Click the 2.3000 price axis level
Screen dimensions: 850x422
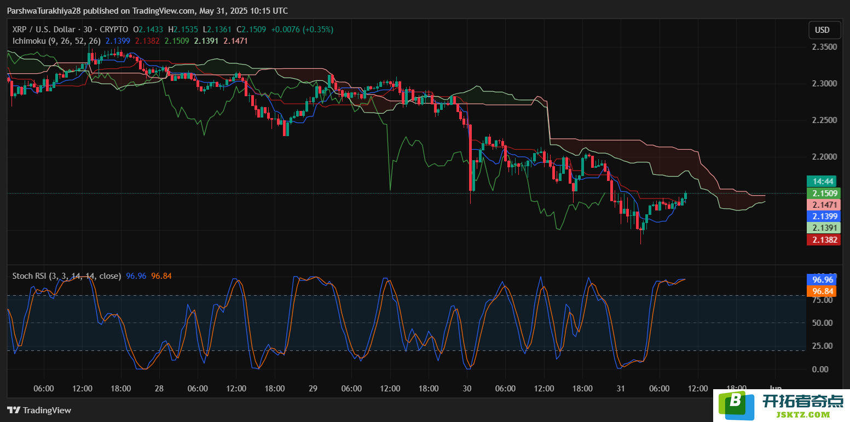824,84
